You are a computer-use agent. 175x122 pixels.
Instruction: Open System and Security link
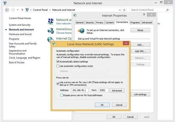[x=20, y=25]
